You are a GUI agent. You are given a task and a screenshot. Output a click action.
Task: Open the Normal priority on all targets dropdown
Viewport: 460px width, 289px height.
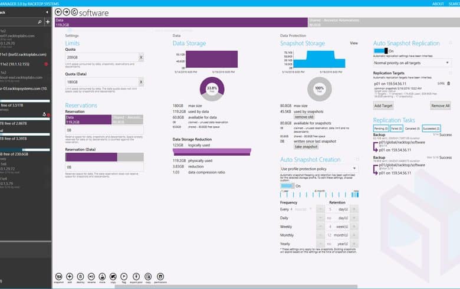412,63
